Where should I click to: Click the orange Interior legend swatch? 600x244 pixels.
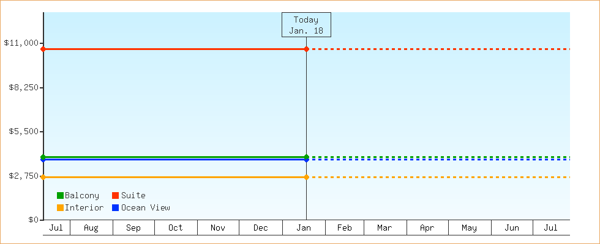[60, 208]
